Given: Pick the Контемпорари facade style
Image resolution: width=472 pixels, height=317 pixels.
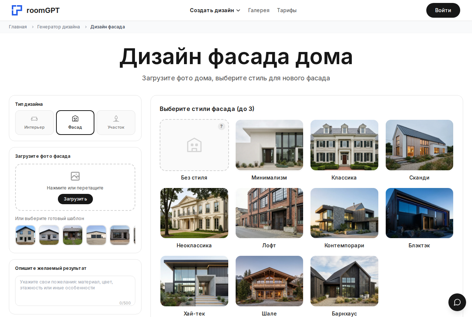Looking at the screenshot, I should [344, 213].
